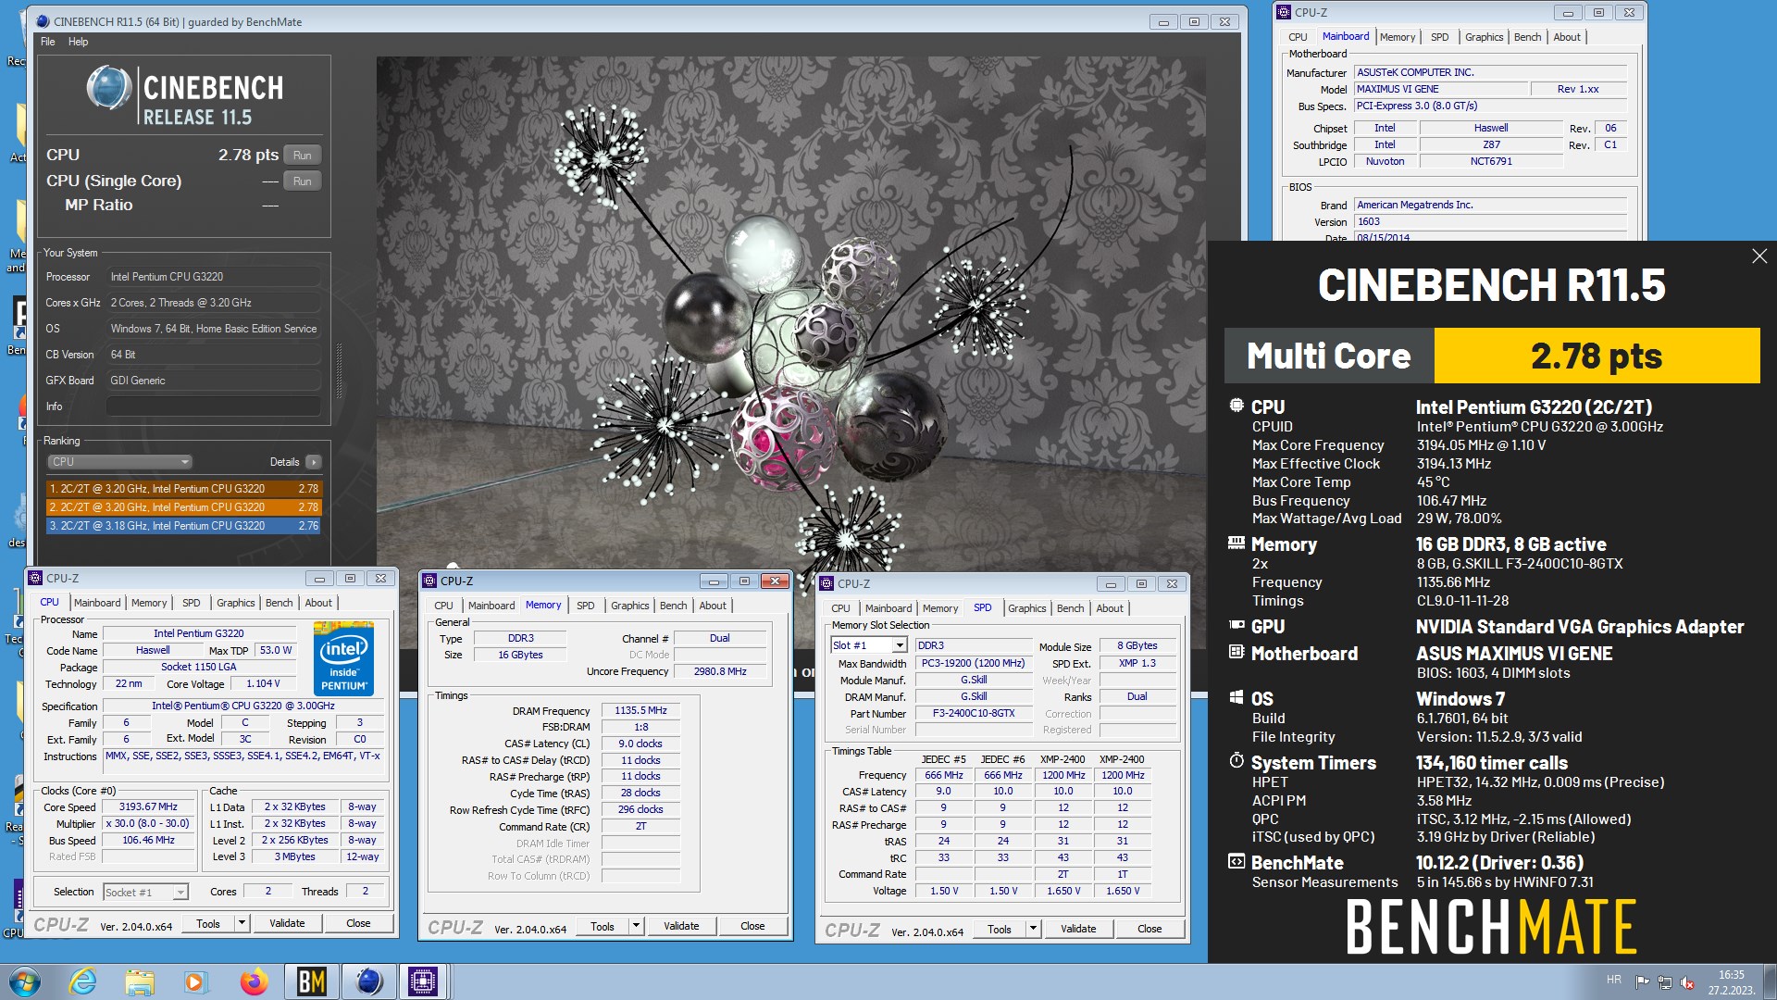Click the BenchMate GPU section icon
This screenshot has width=1777, height=1000.
[x=1236, y=626]
